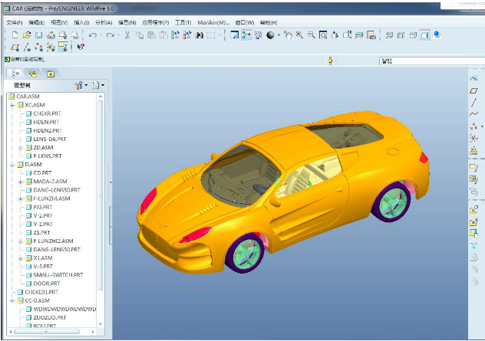The height and width of the screenshot is (341, 485).
Task: Open the 文件(F) menu
Action: tap(15, 23)
